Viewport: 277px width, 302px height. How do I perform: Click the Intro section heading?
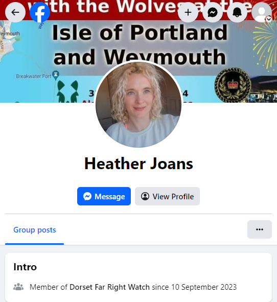coord(25,267)
